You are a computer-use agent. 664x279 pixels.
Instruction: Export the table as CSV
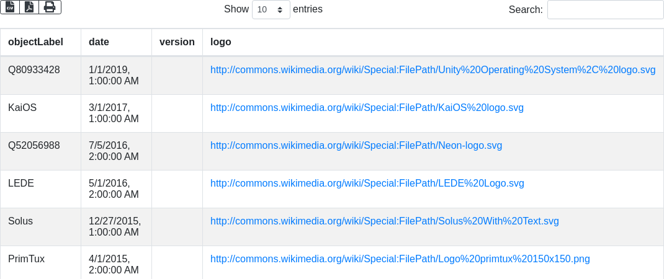[x=10, y=7]
